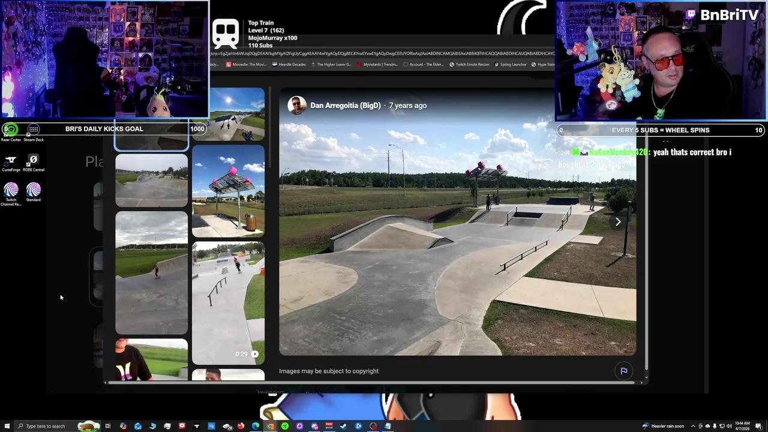Open Twitch Channel Re... desktop shortcut
The width and height of the screenshot is (768, 432).
[x=11, y=194]
